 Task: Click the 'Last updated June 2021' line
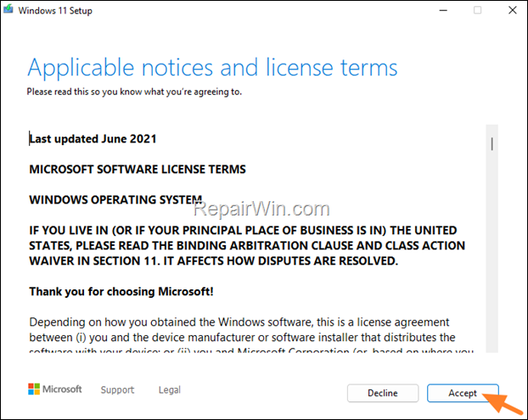(x=93, y=139)
